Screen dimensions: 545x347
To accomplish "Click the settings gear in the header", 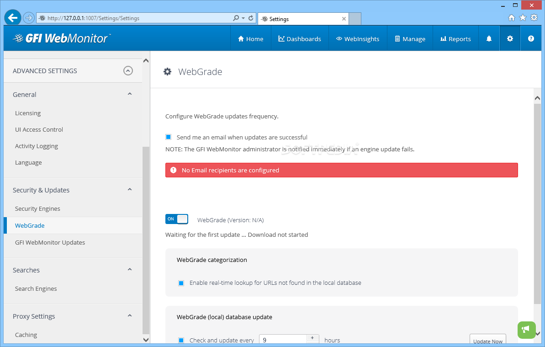I will (x=510, y=38).
